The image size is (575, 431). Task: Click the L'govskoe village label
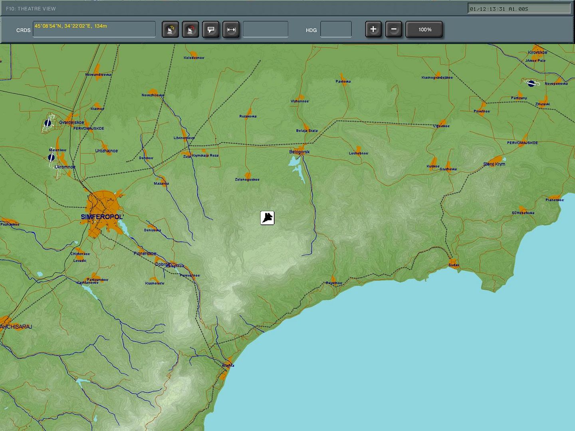(442, 126)
